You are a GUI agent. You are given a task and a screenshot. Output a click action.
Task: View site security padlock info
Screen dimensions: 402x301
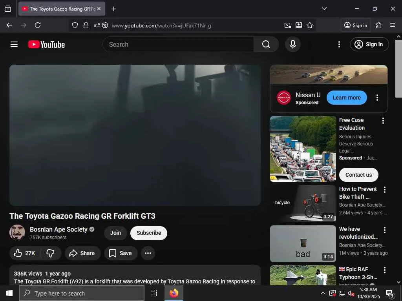86,25
